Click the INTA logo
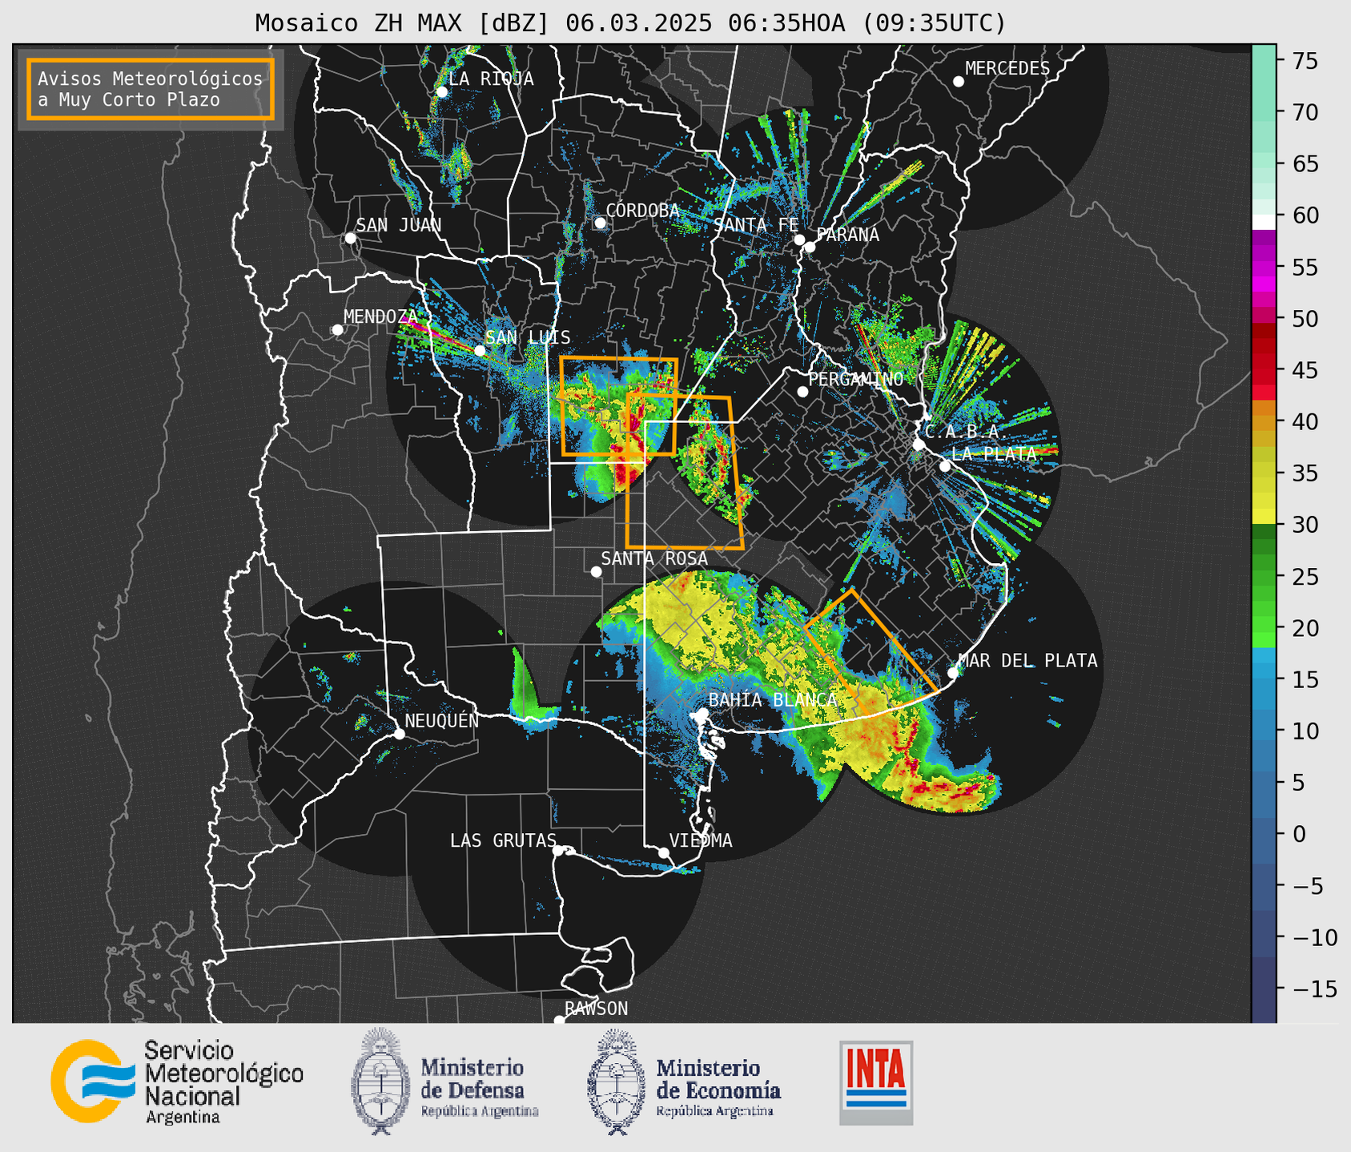1351x1152 pixels. point(876,1082)
